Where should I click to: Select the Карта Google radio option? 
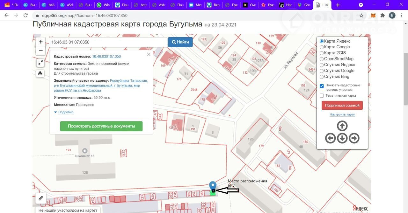[322, 47]
